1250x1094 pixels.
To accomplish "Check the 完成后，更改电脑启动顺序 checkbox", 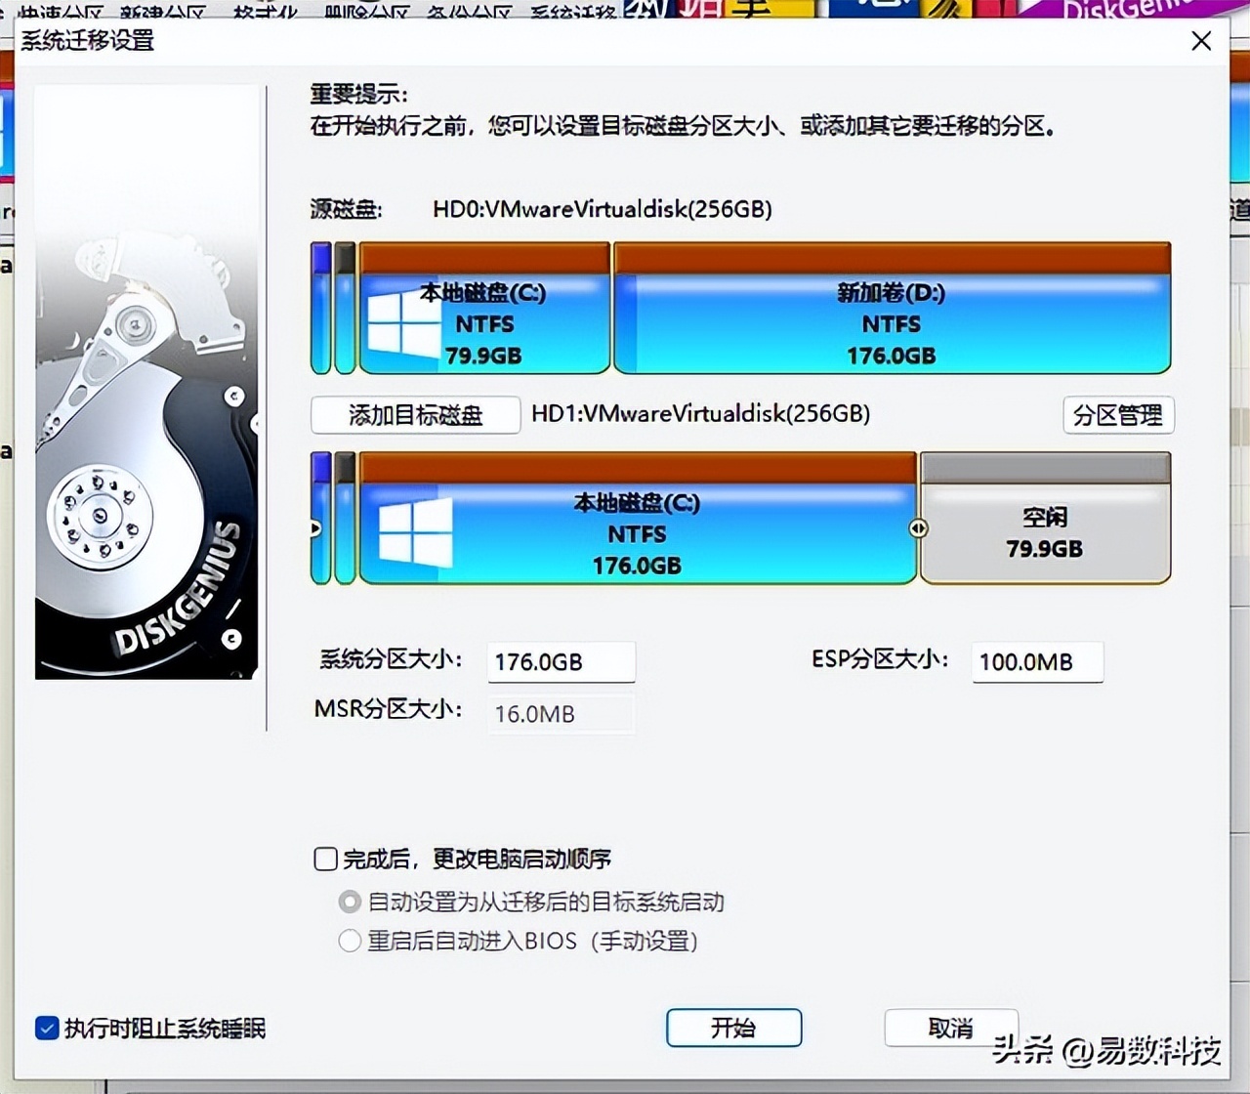I will (x=325, y=859).
